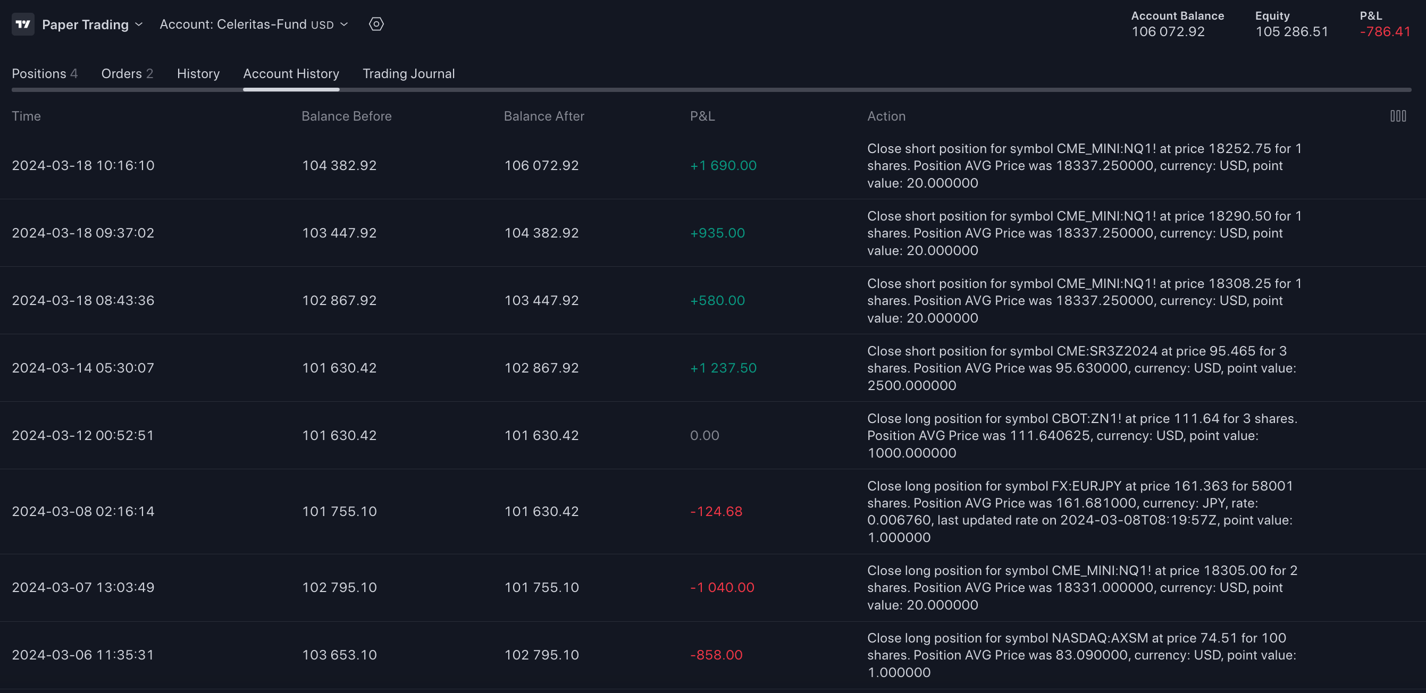
Task: Expand the Paper Trading broker dropdown
Action: 92,24
